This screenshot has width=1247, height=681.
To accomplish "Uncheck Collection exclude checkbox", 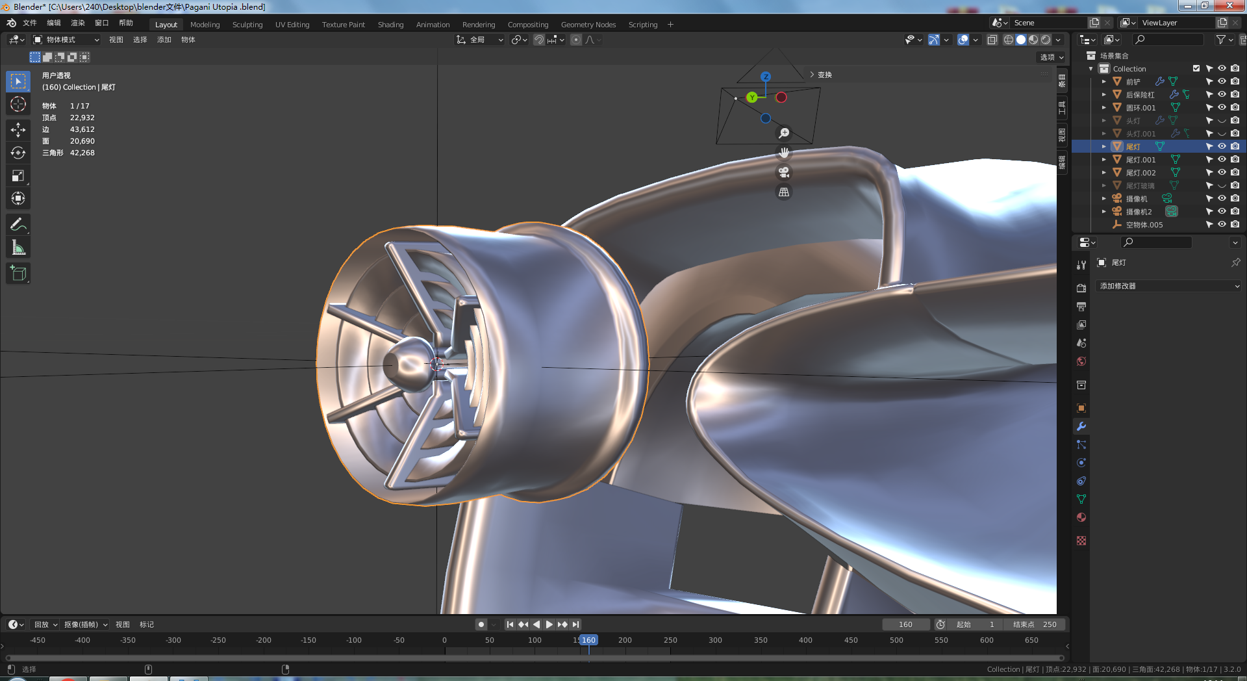I will pyautogui.click(x=1196, y=68).
